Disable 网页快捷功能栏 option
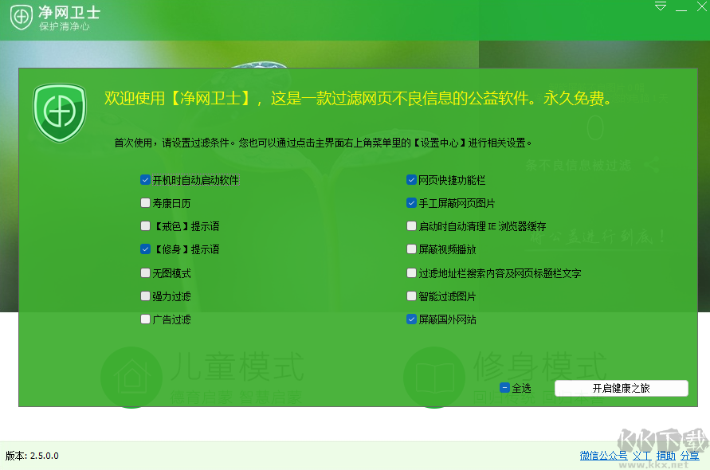The image size is (710, 470). tap(411, 180)
